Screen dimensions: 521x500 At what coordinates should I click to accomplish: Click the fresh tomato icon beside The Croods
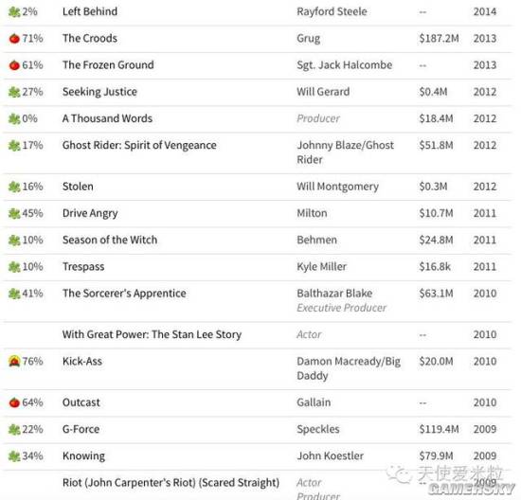click(x=14, y=39)
